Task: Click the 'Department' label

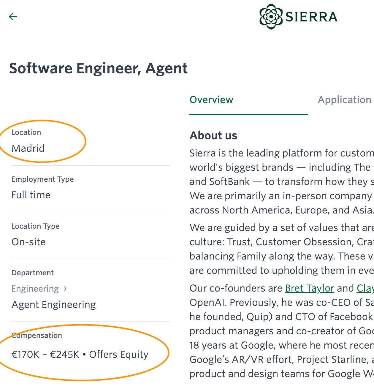Action: [33, 273]
